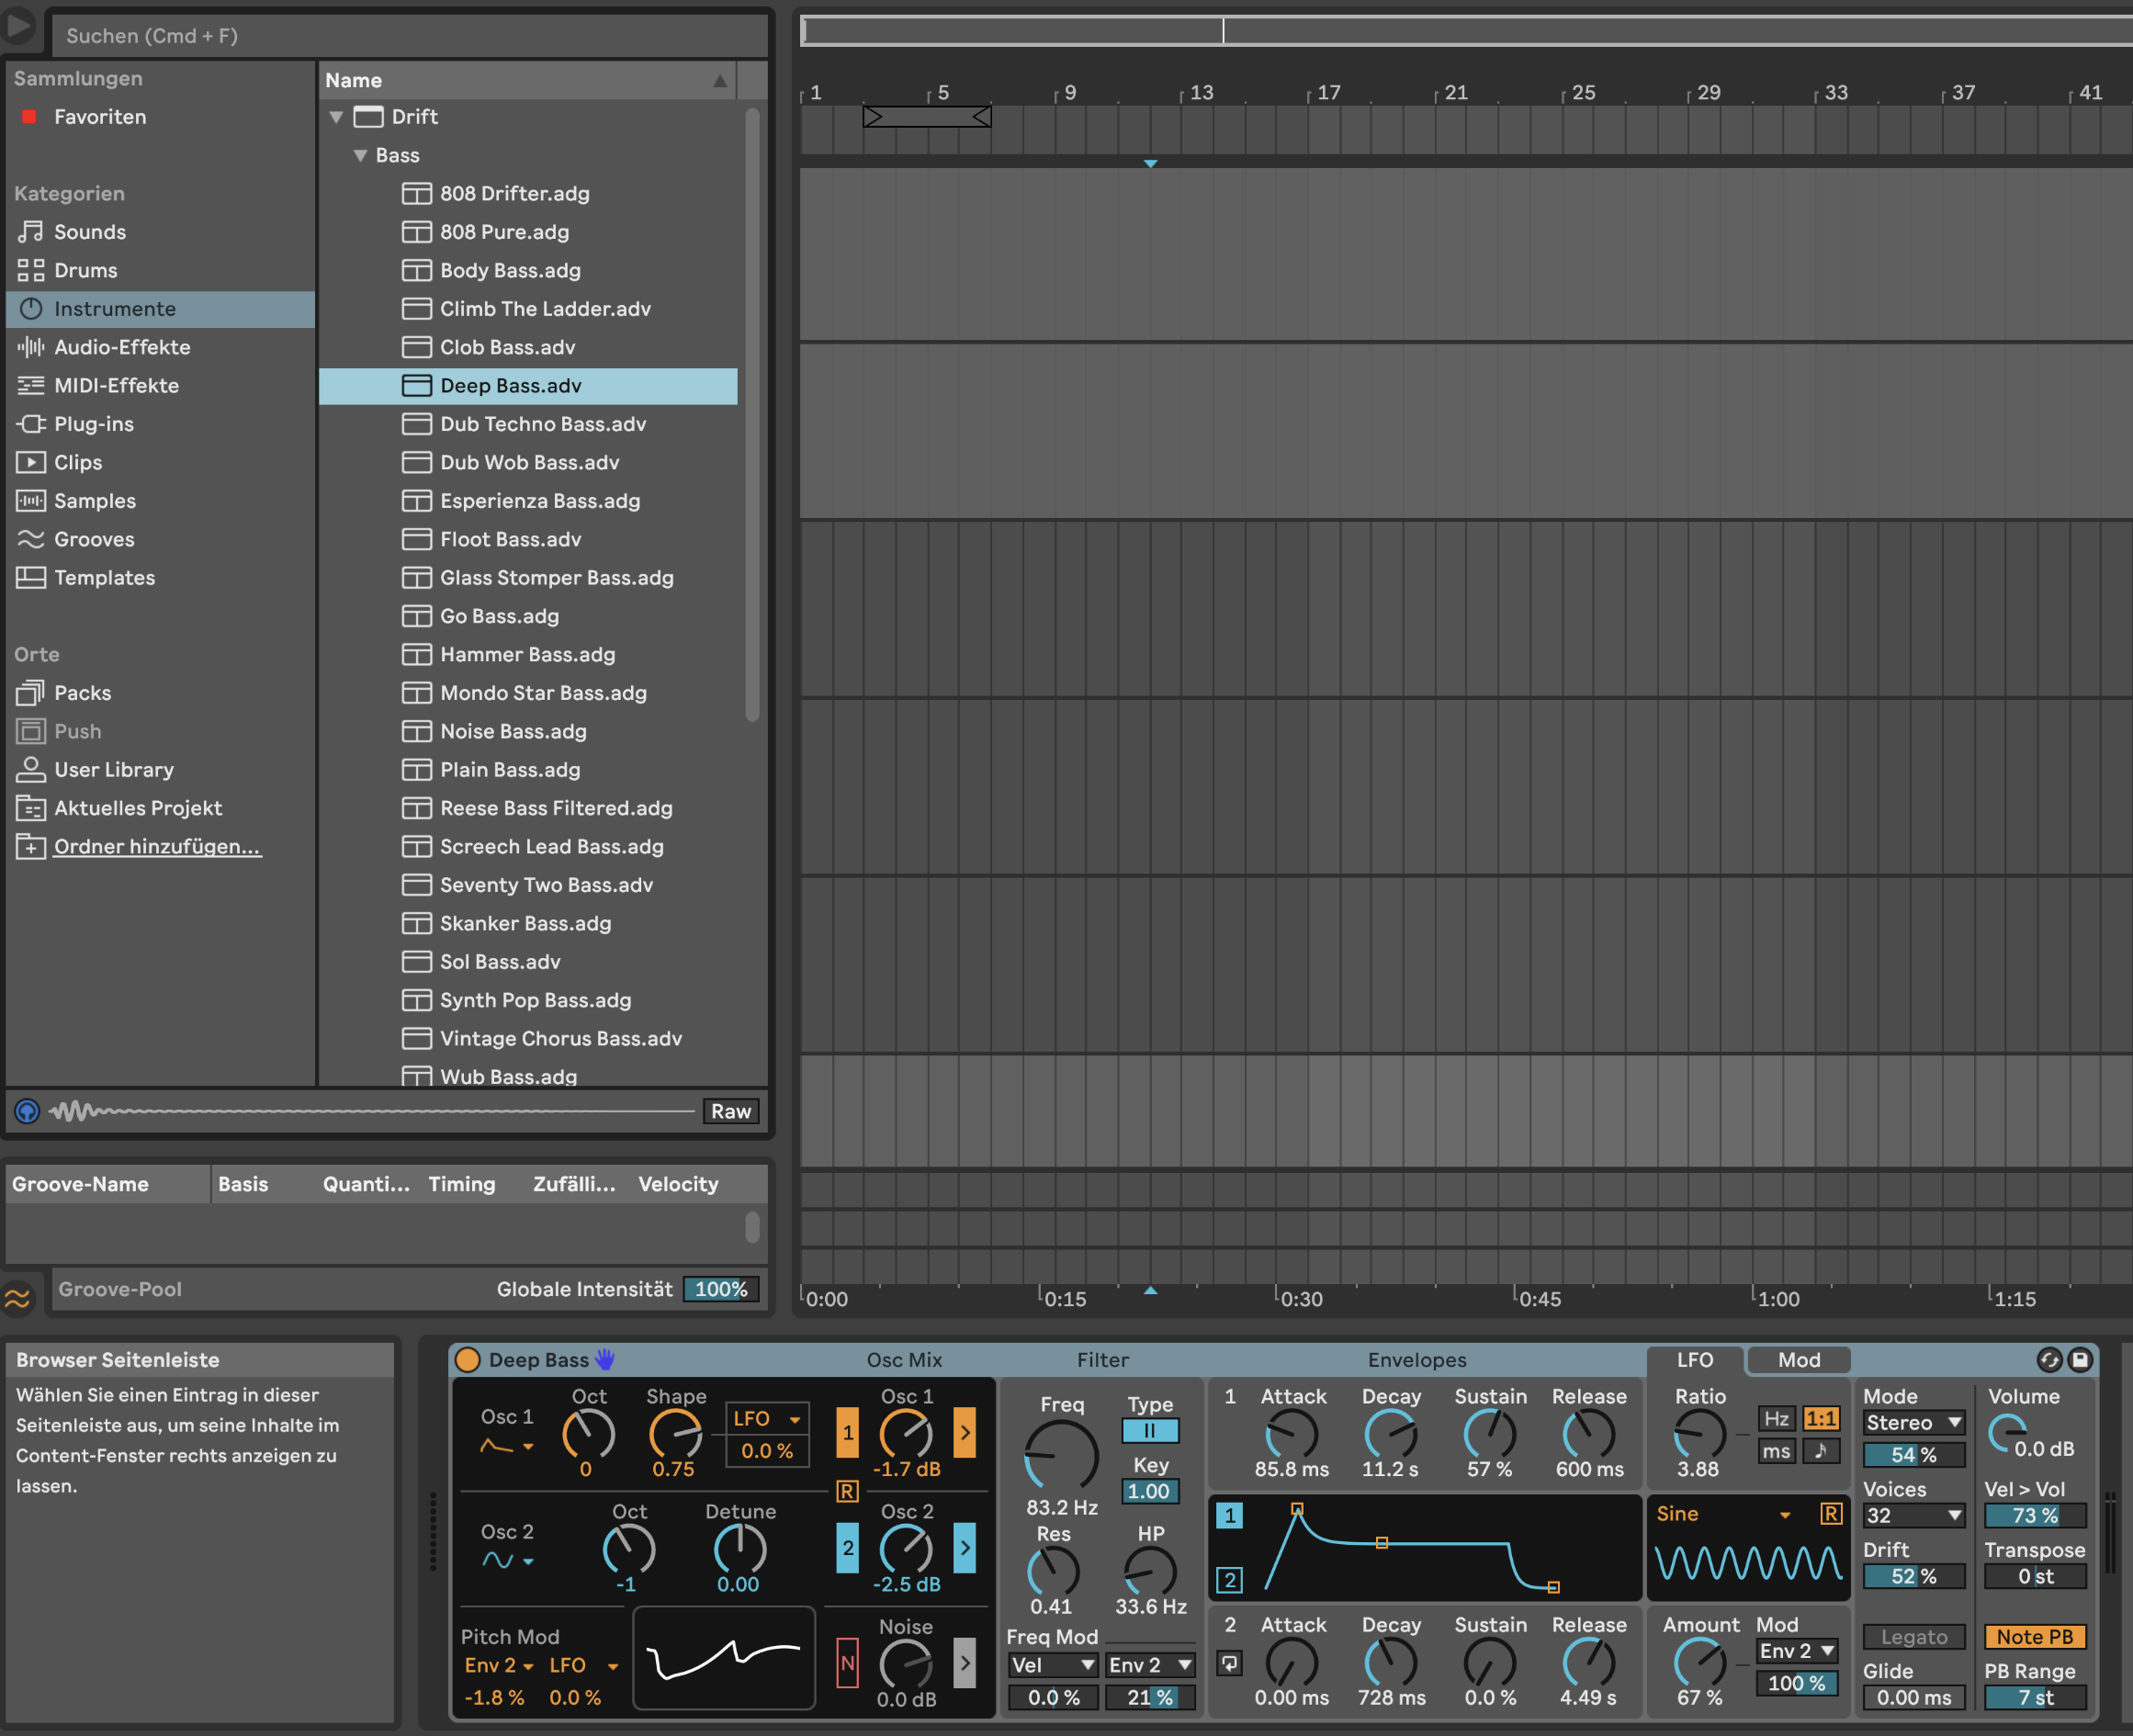
Task: Switch to the LFO tab
Action: click(1695, 1360)
